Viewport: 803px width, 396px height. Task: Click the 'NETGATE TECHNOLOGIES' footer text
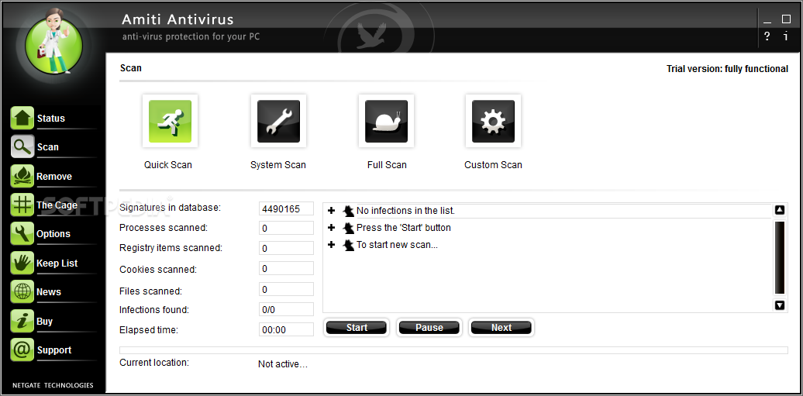pos(53,385)
